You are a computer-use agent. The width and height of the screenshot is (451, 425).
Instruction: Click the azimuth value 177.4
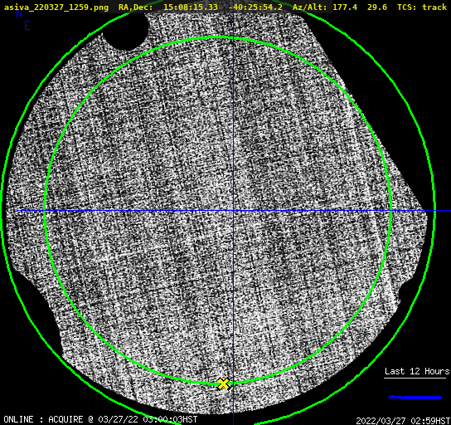point(345,7)
